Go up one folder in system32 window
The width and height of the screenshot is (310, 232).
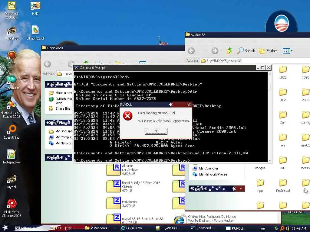pyautogui.click(x=229, y=51)
